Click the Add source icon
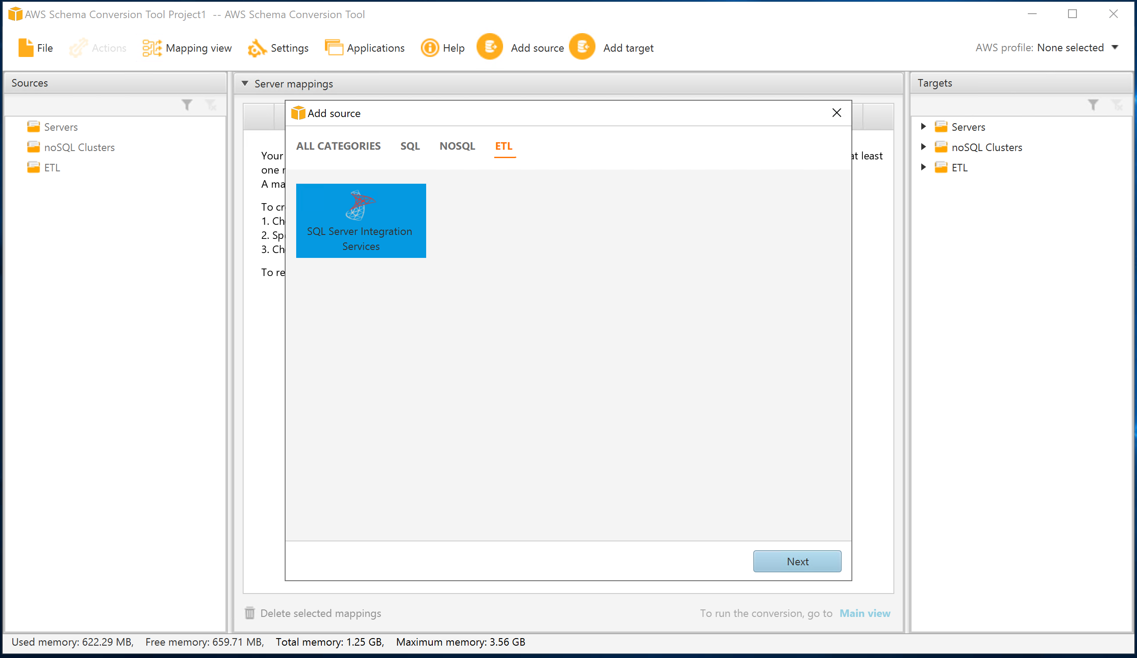The image size is (1137, 658). (x=489, y=47)
